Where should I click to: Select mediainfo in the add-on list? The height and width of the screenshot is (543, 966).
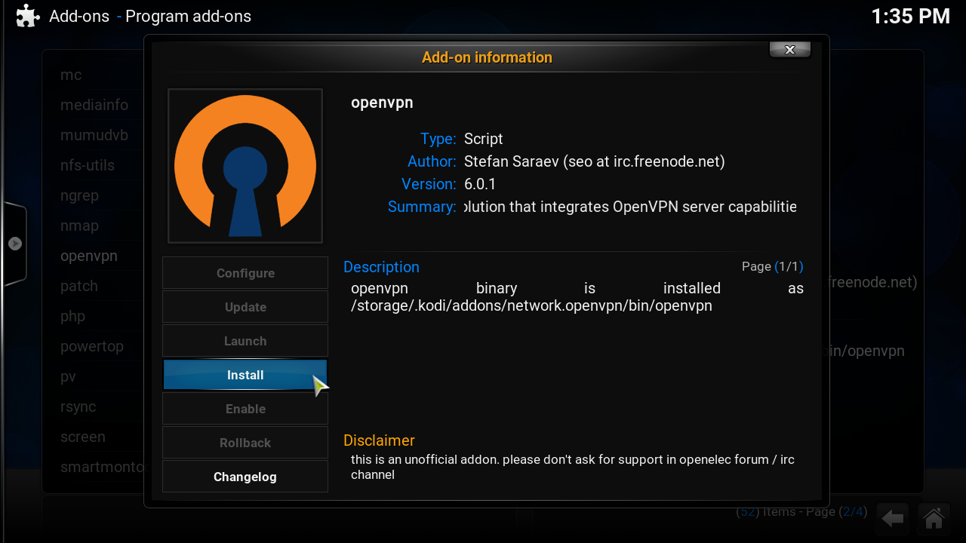94,105
